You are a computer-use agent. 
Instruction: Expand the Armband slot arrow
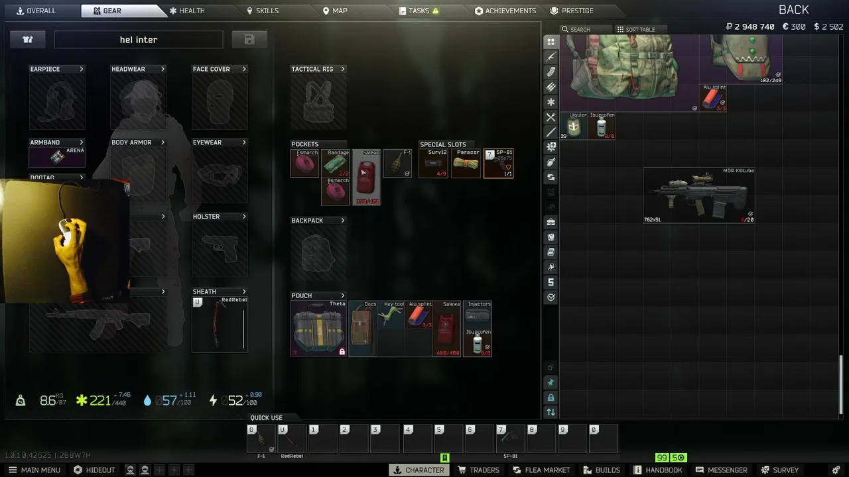click(x=82, y=142)
